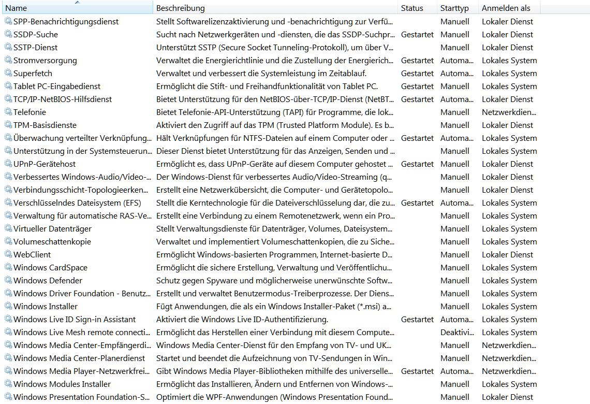Viewport: 590px width, 404px height.
Task: Select the Superfetch service name
Action: tap(33, 74)
